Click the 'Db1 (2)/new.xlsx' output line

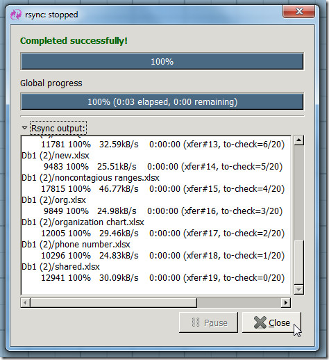(56, 156)
